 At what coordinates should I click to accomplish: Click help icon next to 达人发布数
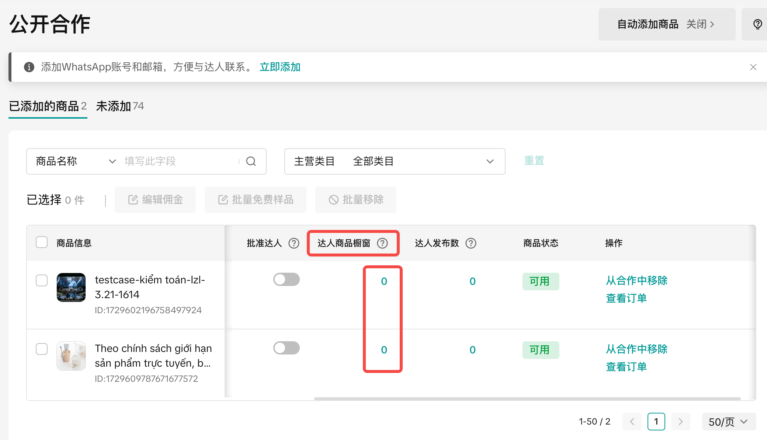pos(471,243)
